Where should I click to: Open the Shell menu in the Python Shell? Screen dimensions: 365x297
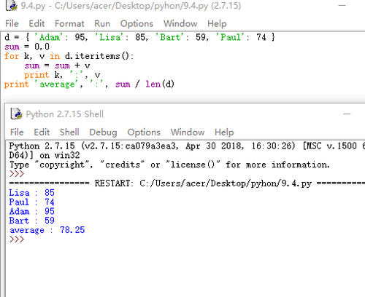coord(69,132)
